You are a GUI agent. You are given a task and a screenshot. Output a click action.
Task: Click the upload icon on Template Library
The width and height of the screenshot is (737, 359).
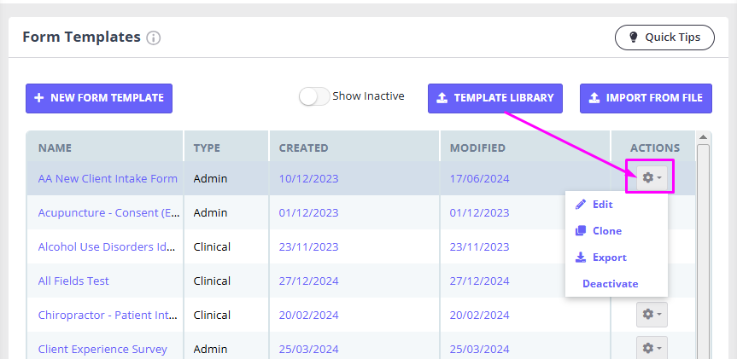coord(442,97)
